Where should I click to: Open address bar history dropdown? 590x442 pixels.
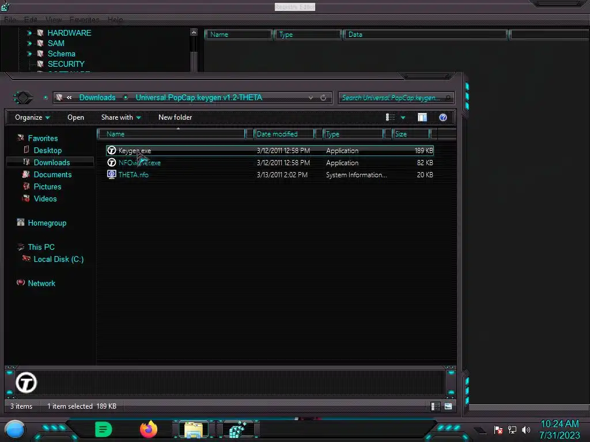pos(311,98)
